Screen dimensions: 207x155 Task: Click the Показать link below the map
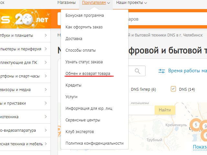tap(200, 147)
